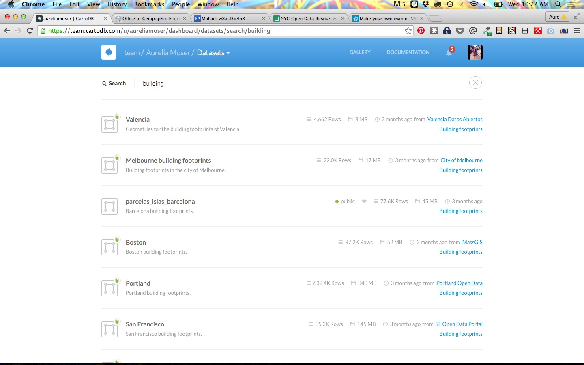The width and height of the screenshot is (584, 365).
Task: Like the parcelas_islas_barcelona dataset heart icon
Action: pyautogui.click(x=364, y=202)
